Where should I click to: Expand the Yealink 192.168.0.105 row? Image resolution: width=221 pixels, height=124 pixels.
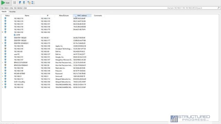(2, 84)
